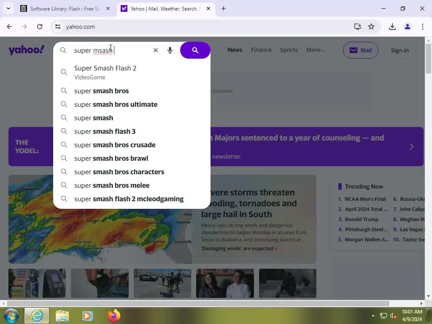Viewport: 432px width, 324px height.
Task: Select suggestion super smash bros crusade
Action: 132,145
